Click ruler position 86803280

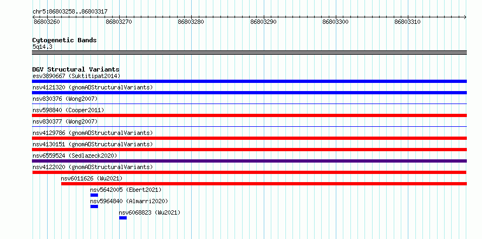[x=191, y=22]
